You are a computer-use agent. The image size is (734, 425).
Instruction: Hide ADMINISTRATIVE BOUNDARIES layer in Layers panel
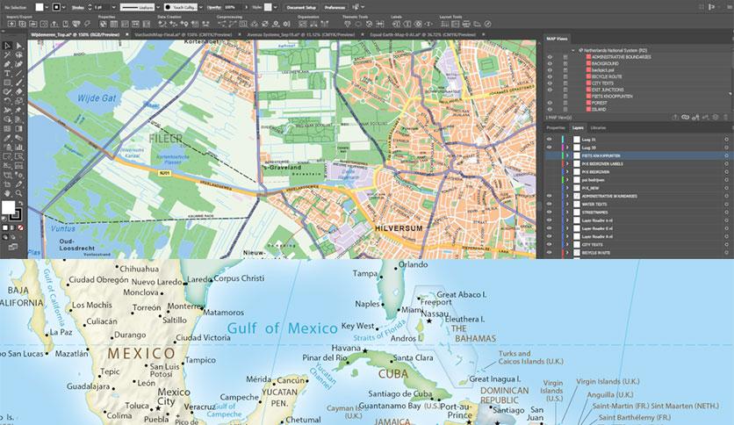[x=550, y=196]
